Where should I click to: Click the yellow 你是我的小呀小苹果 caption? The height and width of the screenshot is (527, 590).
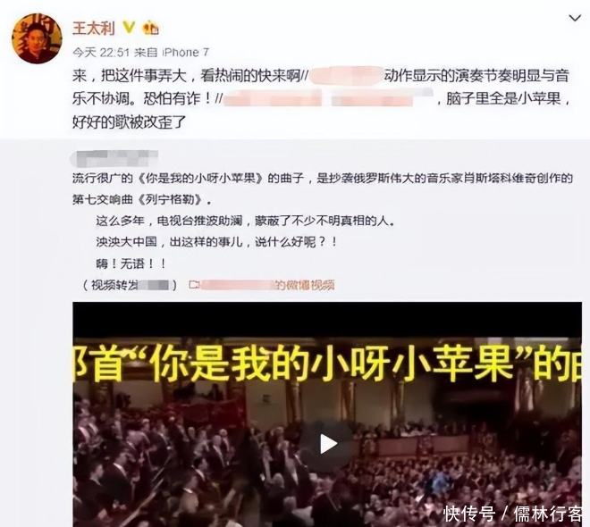[x=327, y=364]
